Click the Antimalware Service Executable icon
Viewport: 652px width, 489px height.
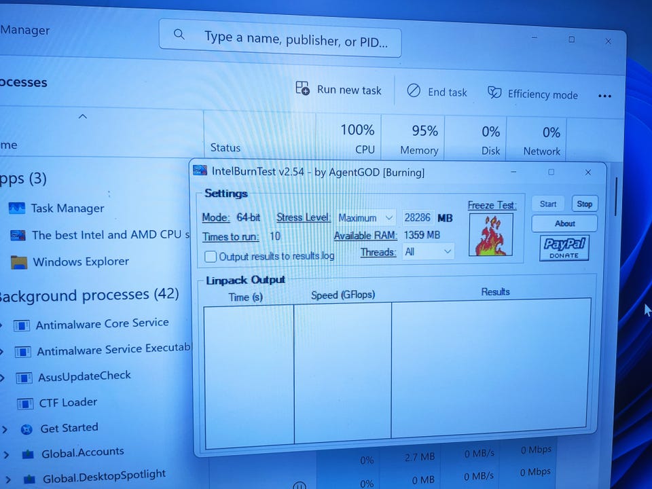click(x=22, y=352)
